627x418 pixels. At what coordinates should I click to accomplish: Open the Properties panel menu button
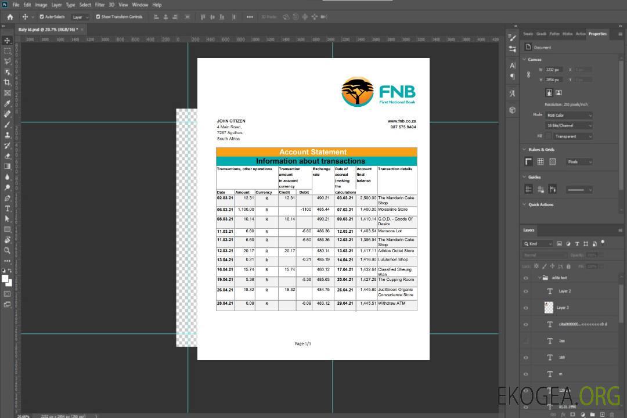coord(620,34)
